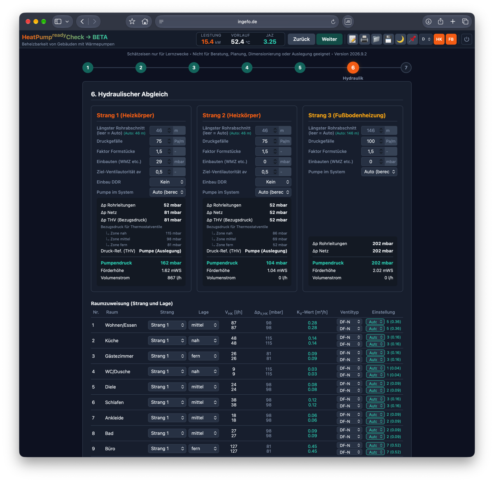Jump to step 3 in the progress bar
Screen dimensions: 494x482
point(194,68)
